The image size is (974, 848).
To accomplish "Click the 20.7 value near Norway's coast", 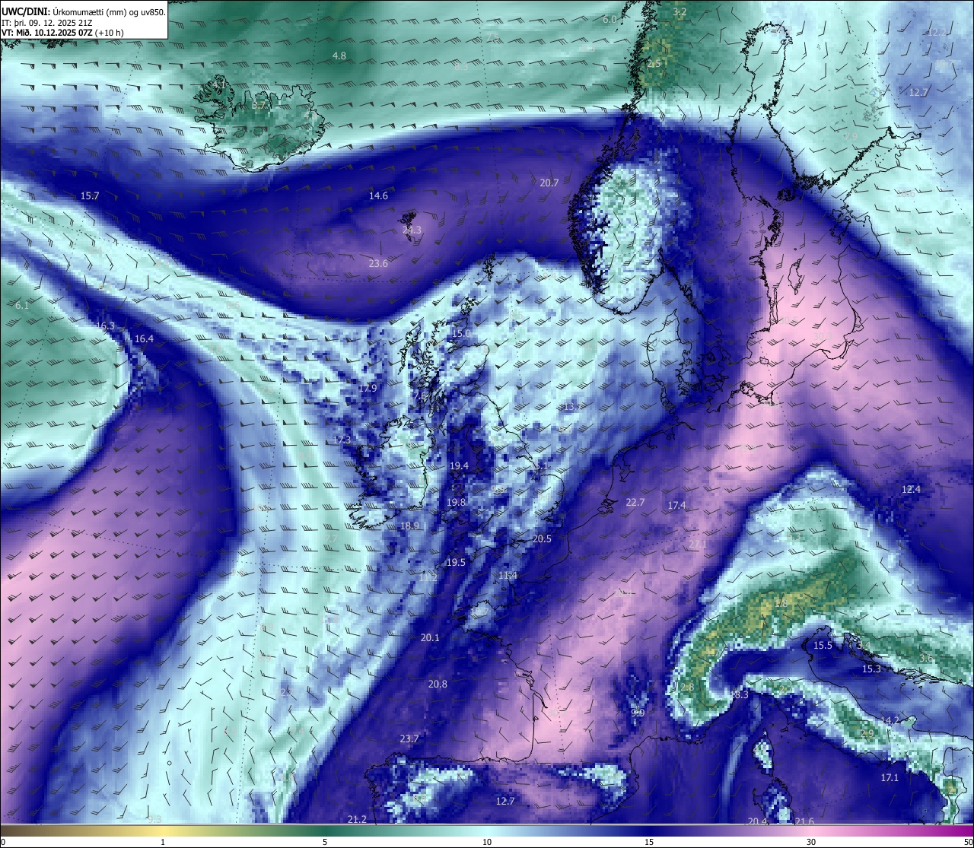I will coord(549,183).
